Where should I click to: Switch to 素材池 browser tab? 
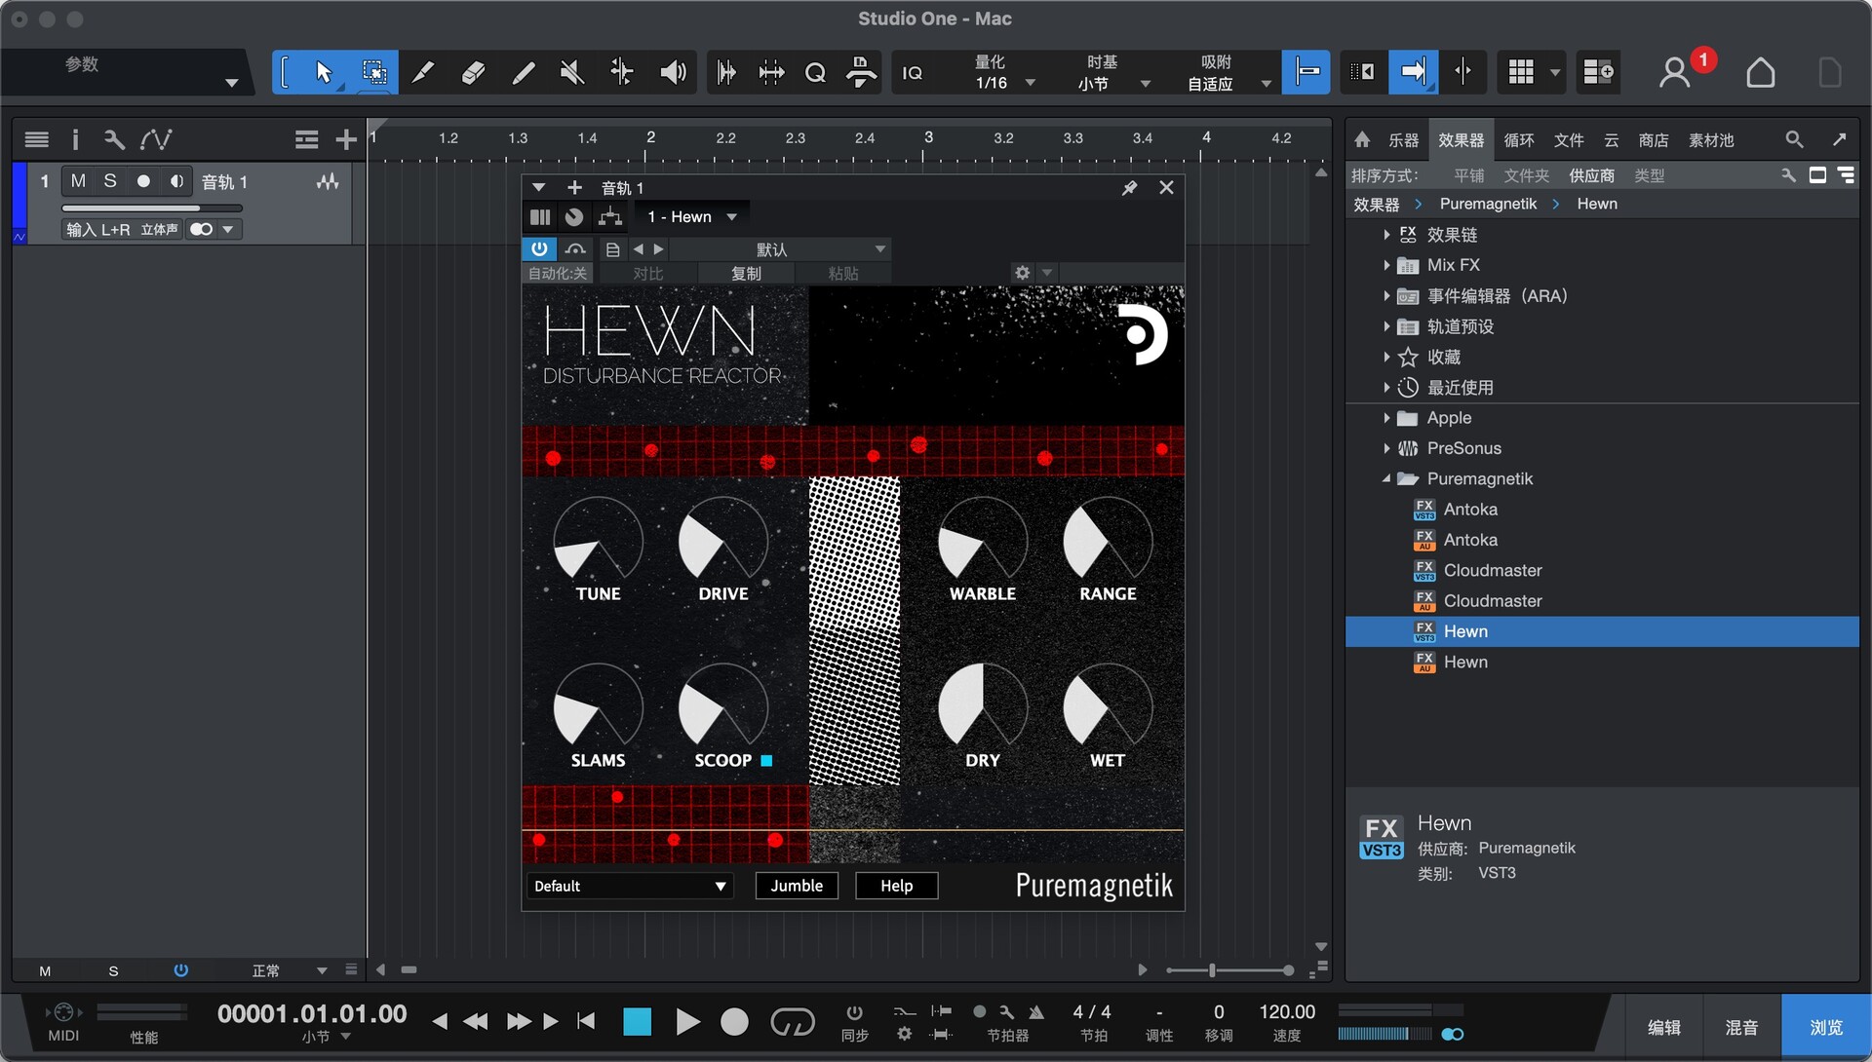[x=1710, y=140]
